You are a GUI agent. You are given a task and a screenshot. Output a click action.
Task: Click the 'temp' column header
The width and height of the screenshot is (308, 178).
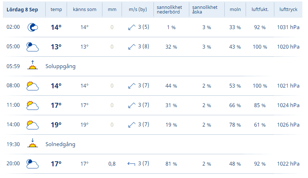coord(56,10)
